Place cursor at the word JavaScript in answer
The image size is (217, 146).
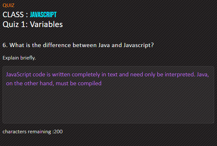coord(19,74)
